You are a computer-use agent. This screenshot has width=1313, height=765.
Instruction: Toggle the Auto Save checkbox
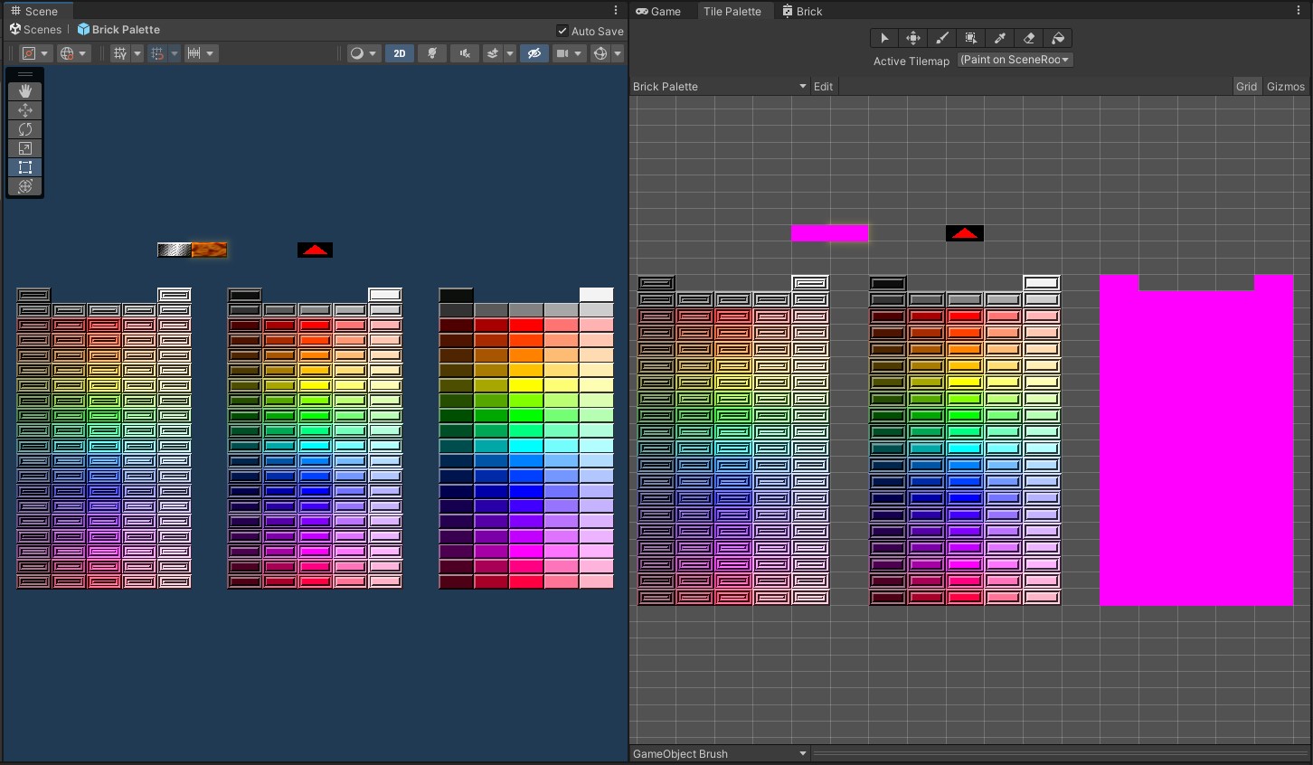point(562,31)
